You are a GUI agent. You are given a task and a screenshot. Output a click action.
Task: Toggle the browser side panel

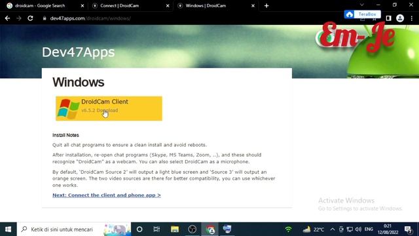pyautogui.click(x=388, y=18)
